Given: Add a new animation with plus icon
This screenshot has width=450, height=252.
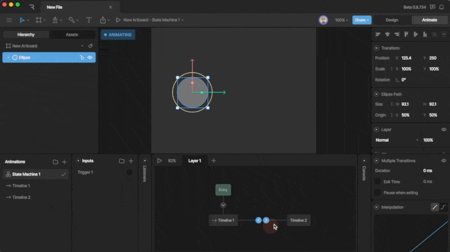Looking at the screenshot, I should [64, 161].
